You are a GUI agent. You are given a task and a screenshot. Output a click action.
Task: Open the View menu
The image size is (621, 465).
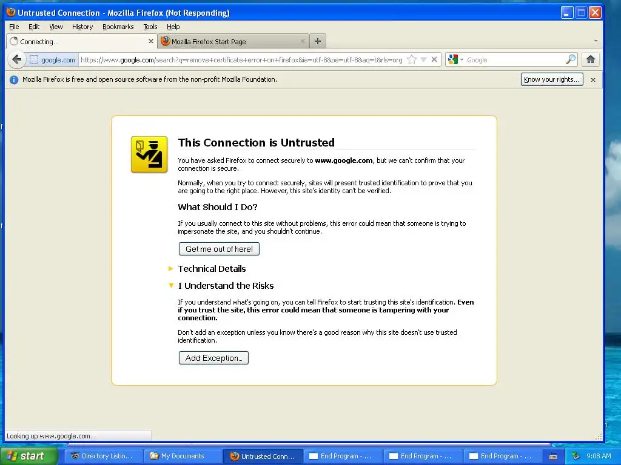coord(56,27)
